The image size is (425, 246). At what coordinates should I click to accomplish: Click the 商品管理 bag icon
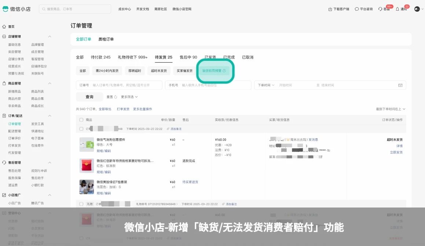pyautogui.click(x=4, y=83)
